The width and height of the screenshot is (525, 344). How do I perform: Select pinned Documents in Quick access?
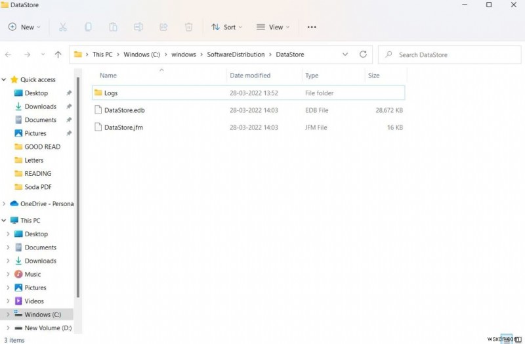[x=40, y=120]
